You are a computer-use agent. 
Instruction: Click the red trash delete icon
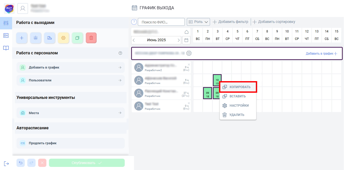click(x=91, y=38)
